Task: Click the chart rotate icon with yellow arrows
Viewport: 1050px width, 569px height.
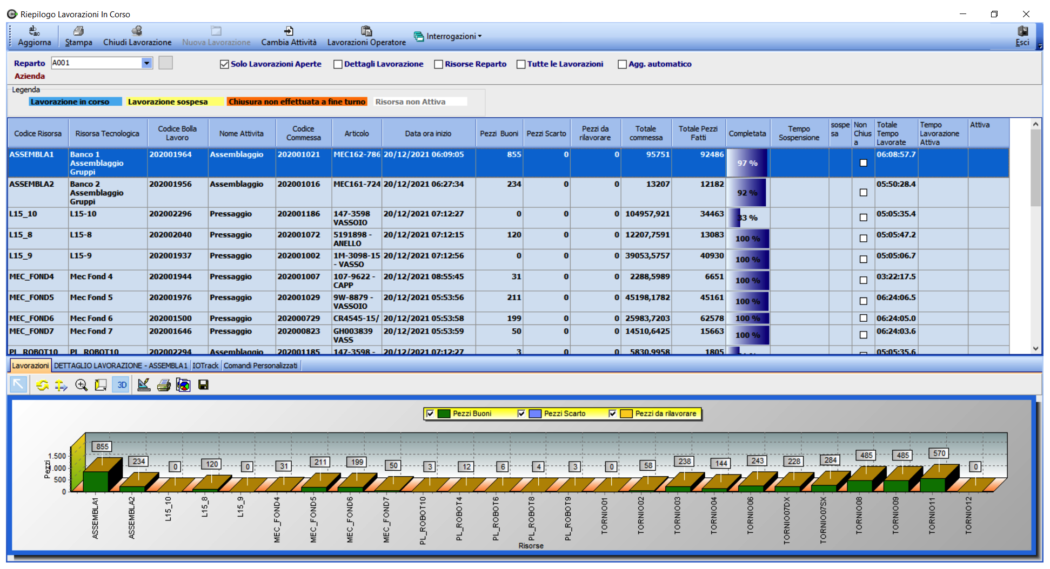Action: pos(42,385)
